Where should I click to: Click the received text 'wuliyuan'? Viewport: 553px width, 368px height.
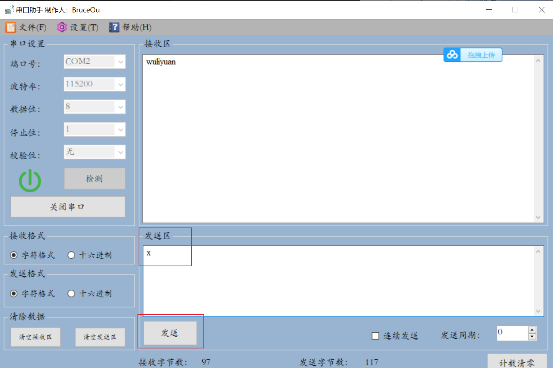[161, 62]
